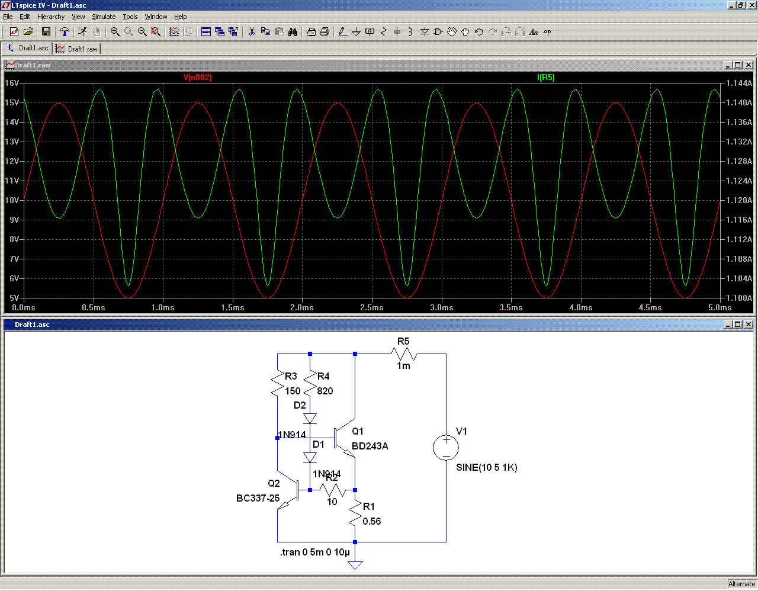This screenshot has width=758, height=591.
Task: Click the Zoom In magnifier
Action: pos(115,32)
